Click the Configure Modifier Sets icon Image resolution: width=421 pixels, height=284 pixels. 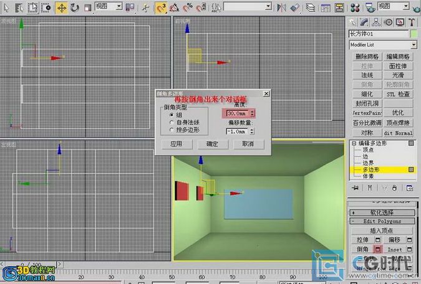coord(409,188)
